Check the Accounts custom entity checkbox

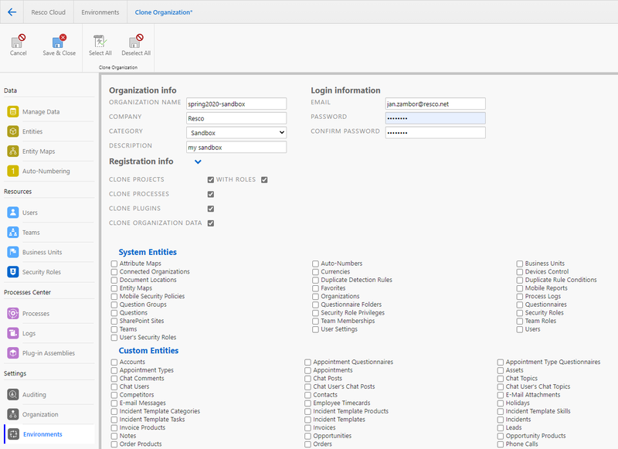[x=114, y=362]
